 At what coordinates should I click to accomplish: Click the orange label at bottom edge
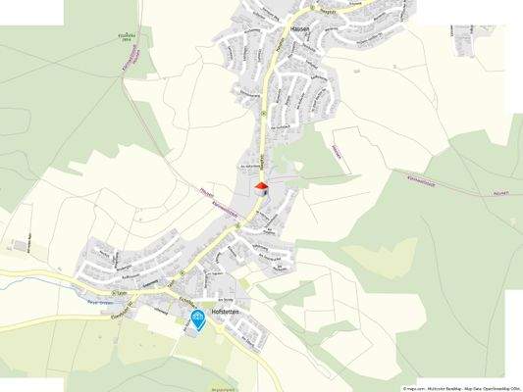click(223, 390)
